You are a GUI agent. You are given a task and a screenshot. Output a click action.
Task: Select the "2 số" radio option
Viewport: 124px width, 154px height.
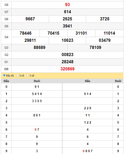(x=17, y=75)
